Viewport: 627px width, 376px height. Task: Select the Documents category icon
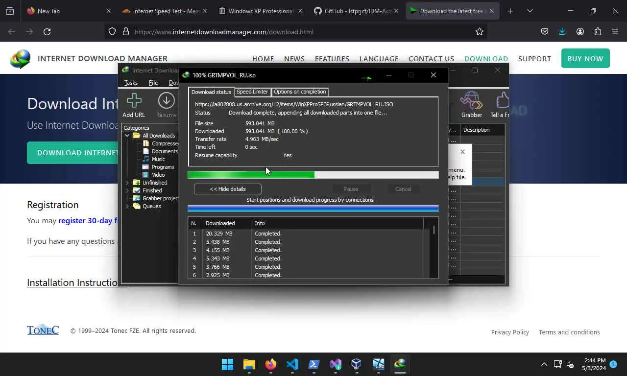[x=145, y=151]
